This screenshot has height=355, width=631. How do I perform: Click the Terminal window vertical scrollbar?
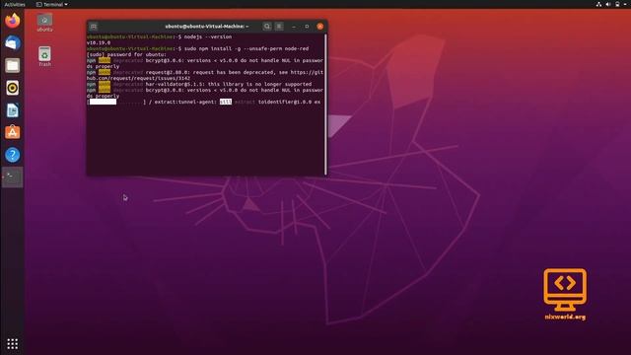325,105
